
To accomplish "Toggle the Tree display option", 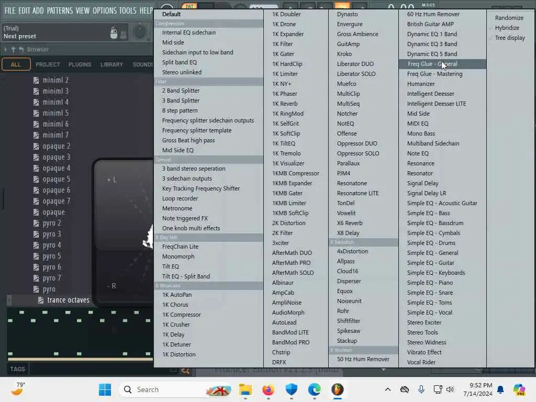I will 510,38.
